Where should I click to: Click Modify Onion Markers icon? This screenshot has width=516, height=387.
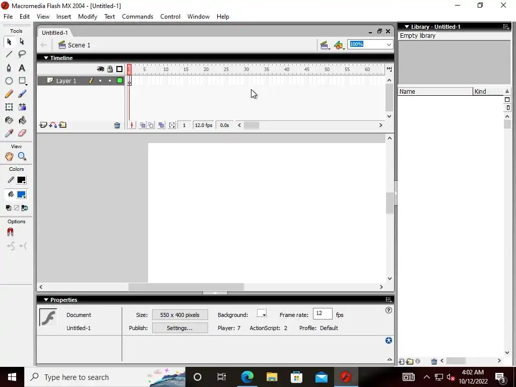coord(172,125)
